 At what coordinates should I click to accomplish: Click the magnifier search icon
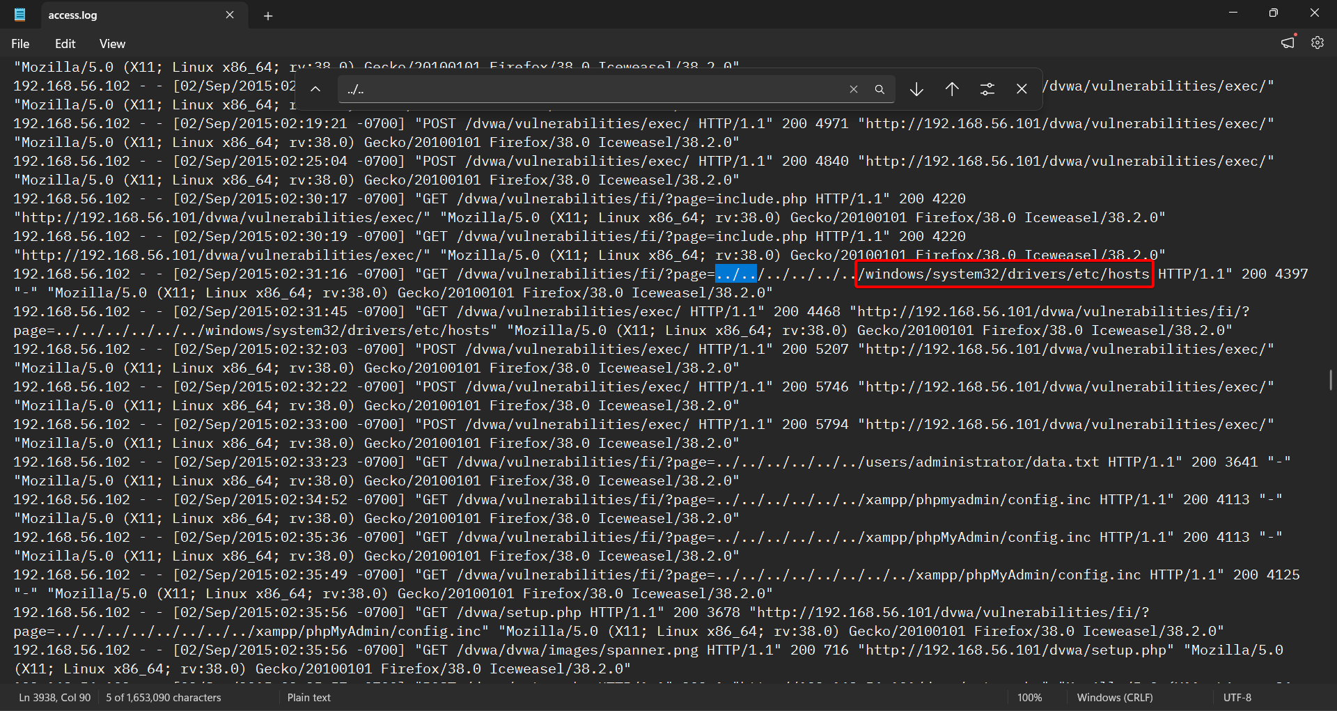[879, 89]
